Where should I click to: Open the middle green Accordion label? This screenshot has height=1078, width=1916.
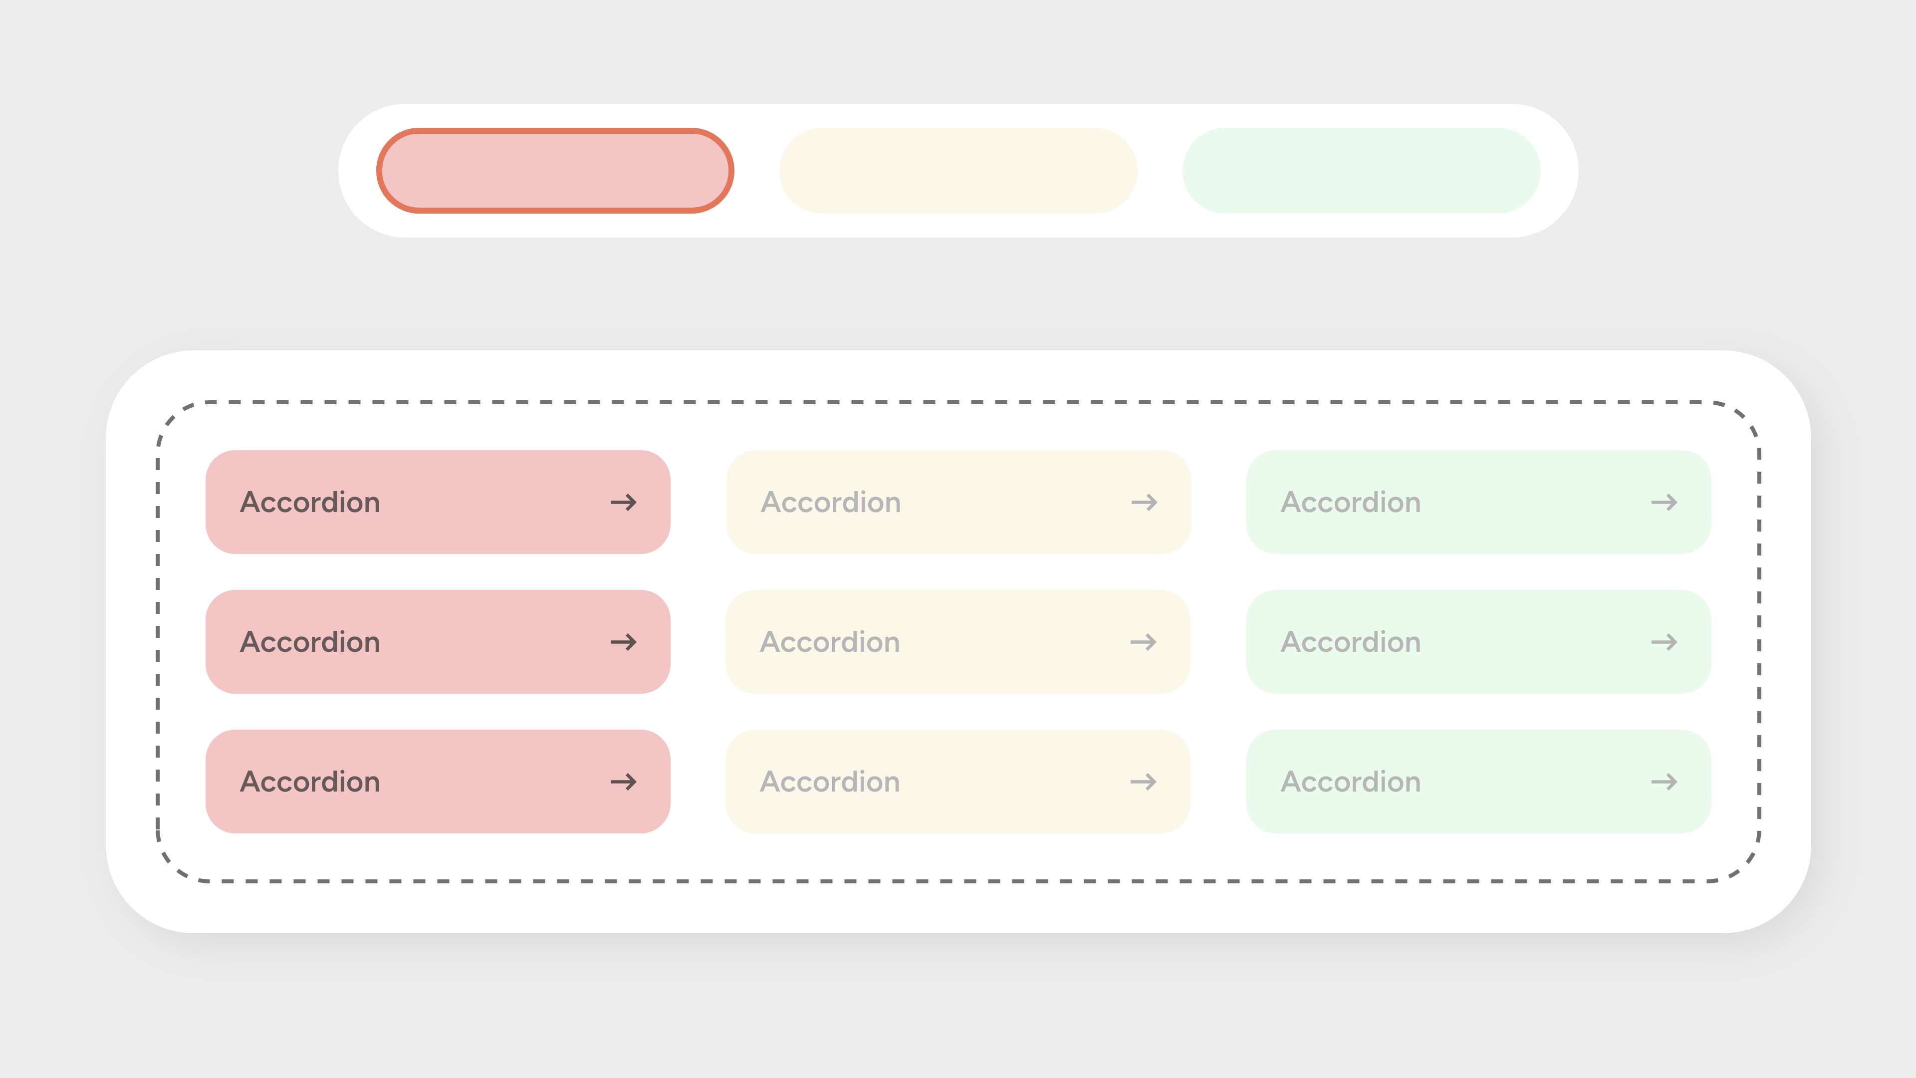click(1351, 642)
